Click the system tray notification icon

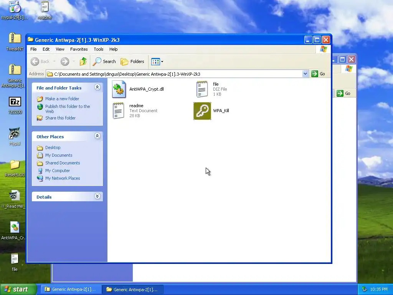(365, 289)
